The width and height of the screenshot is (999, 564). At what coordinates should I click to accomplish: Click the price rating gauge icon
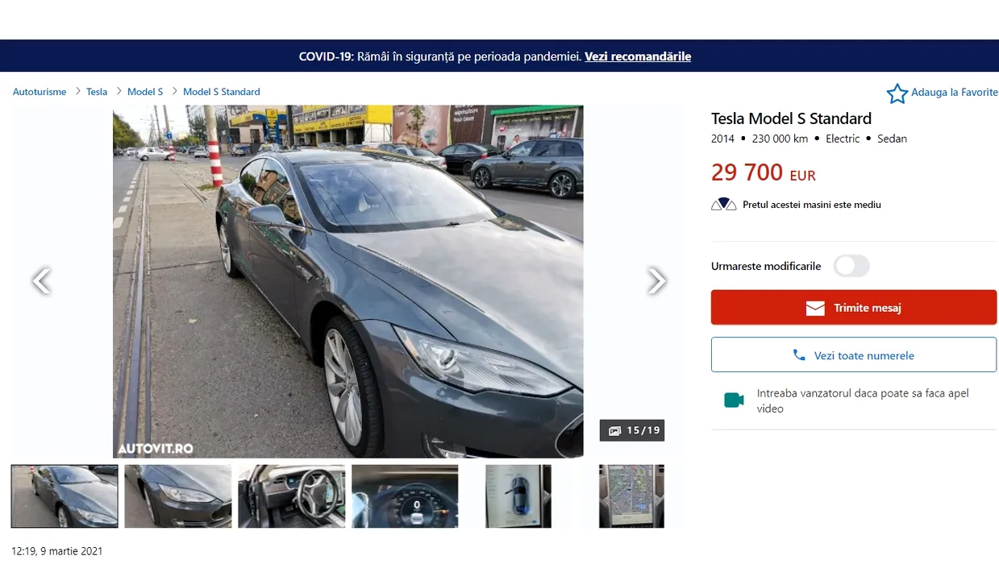click(723, 205)
